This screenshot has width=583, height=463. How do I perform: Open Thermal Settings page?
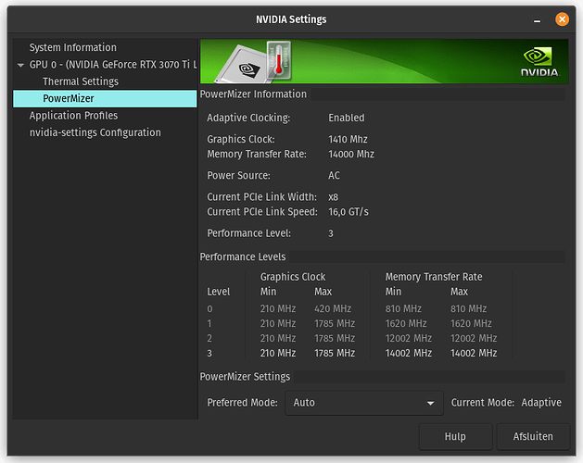pyautogui.click(x=81, y=81)
